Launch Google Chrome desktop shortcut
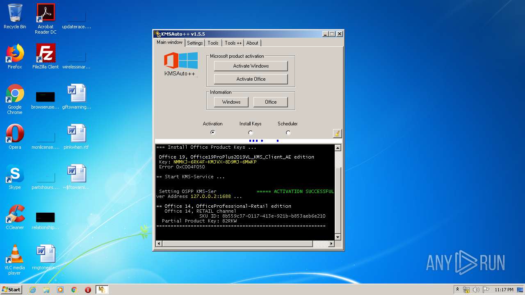Viewport: 525px width, 295px height. (x=15, y=99)
